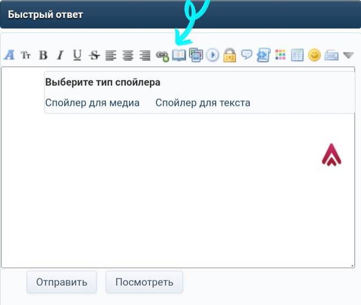Insert code block script icon

[x=263, y=55]
